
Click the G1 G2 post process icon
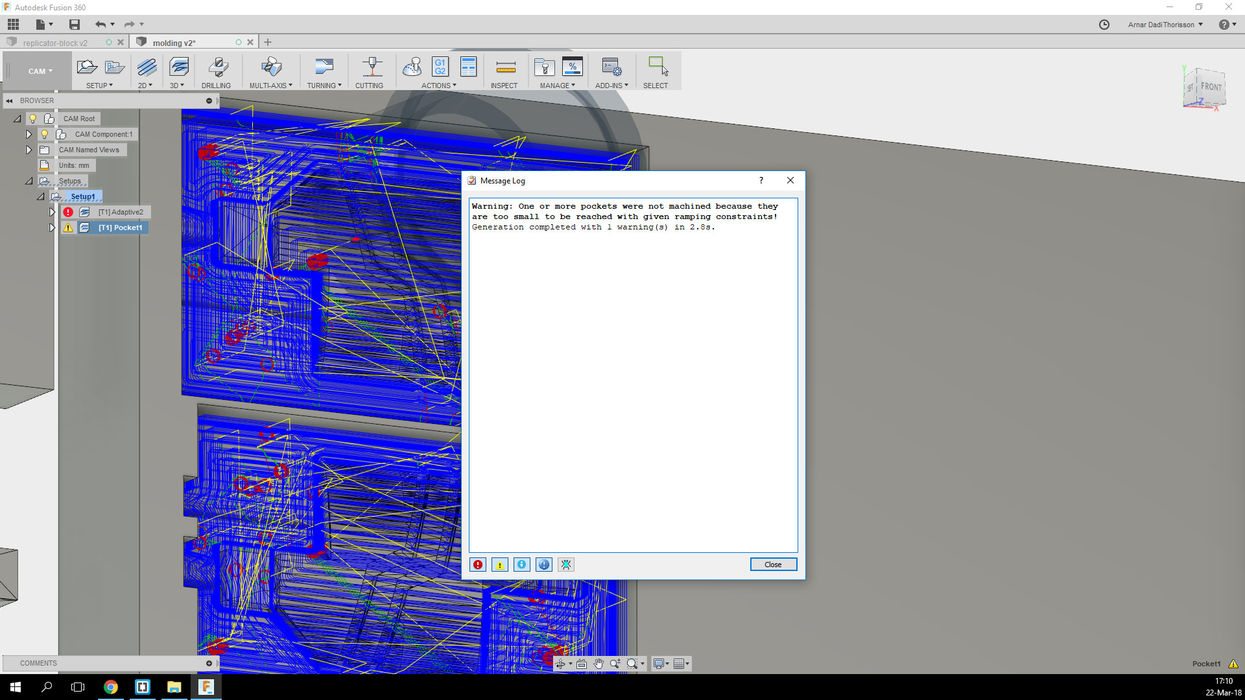pyautogui.click(x=440, y=67)
